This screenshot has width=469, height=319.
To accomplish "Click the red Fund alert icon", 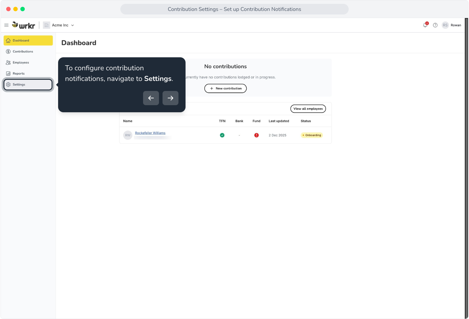I will point(257,135).
